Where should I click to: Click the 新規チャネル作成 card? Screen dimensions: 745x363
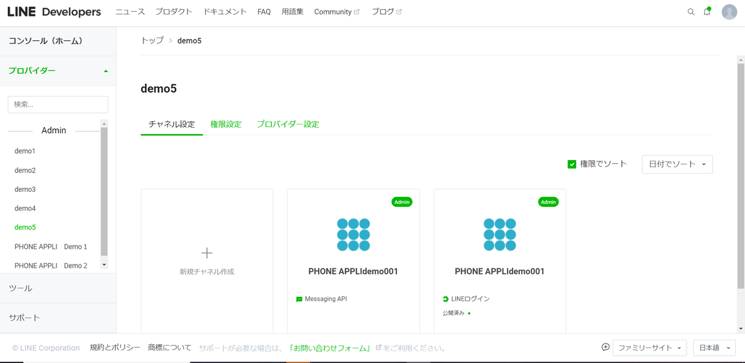point(206,261)
